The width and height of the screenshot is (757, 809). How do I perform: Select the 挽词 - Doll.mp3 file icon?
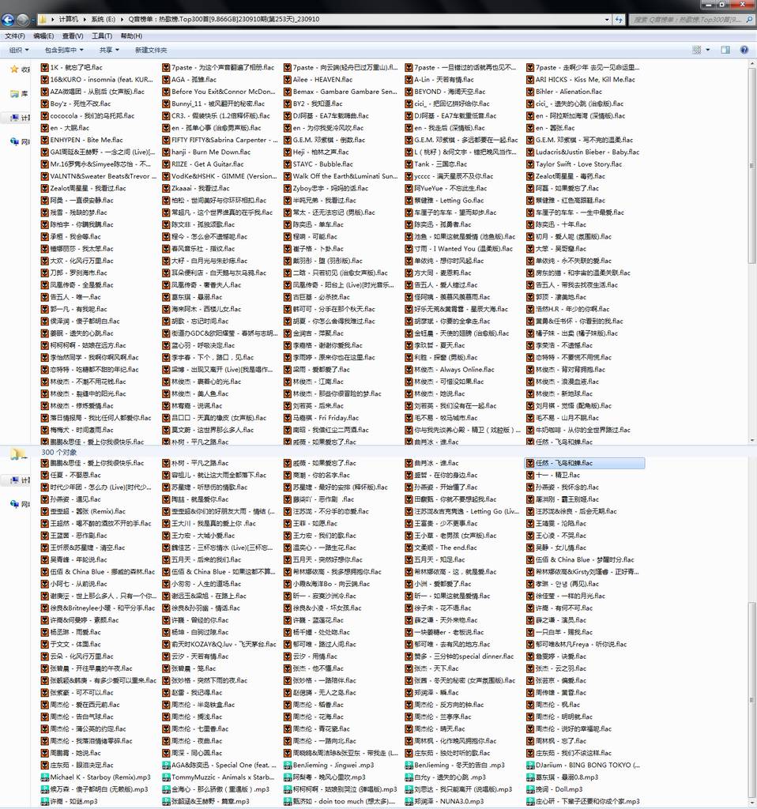pos(529,789)
